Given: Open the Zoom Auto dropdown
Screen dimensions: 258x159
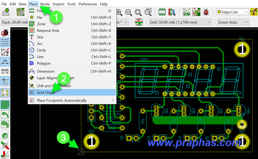Looking at the screenshot, I should click(233, 22).
